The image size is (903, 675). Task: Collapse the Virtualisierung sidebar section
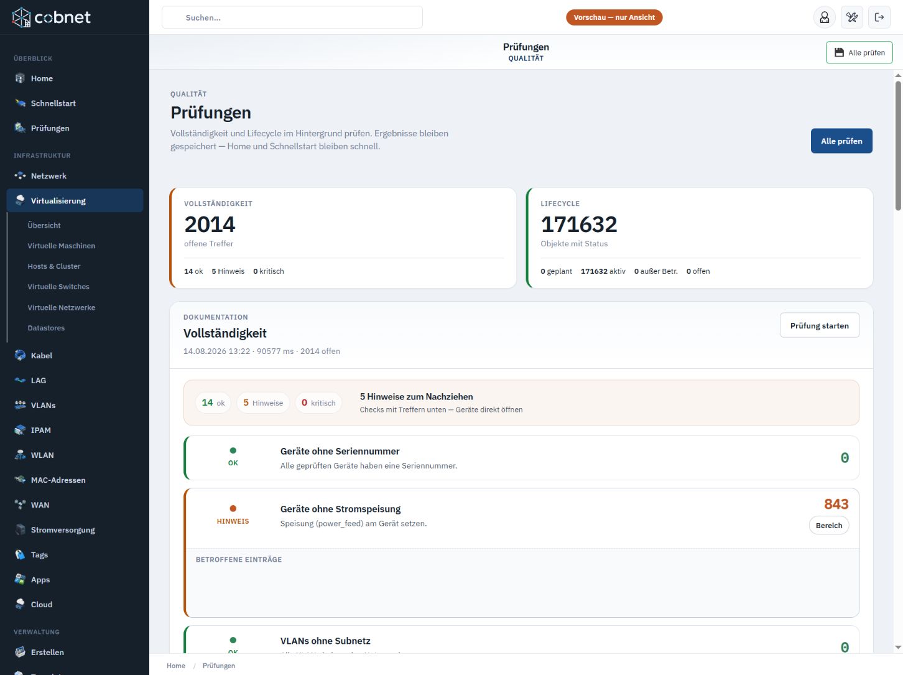[75, 201]
